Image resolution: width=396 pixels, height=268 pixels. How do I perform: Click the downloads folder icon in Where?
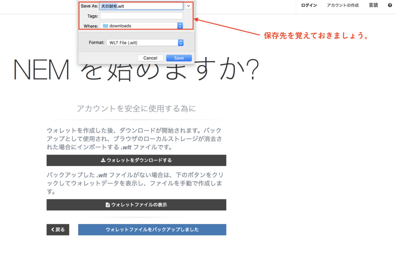pyautogui.click(x=105, y=26)
